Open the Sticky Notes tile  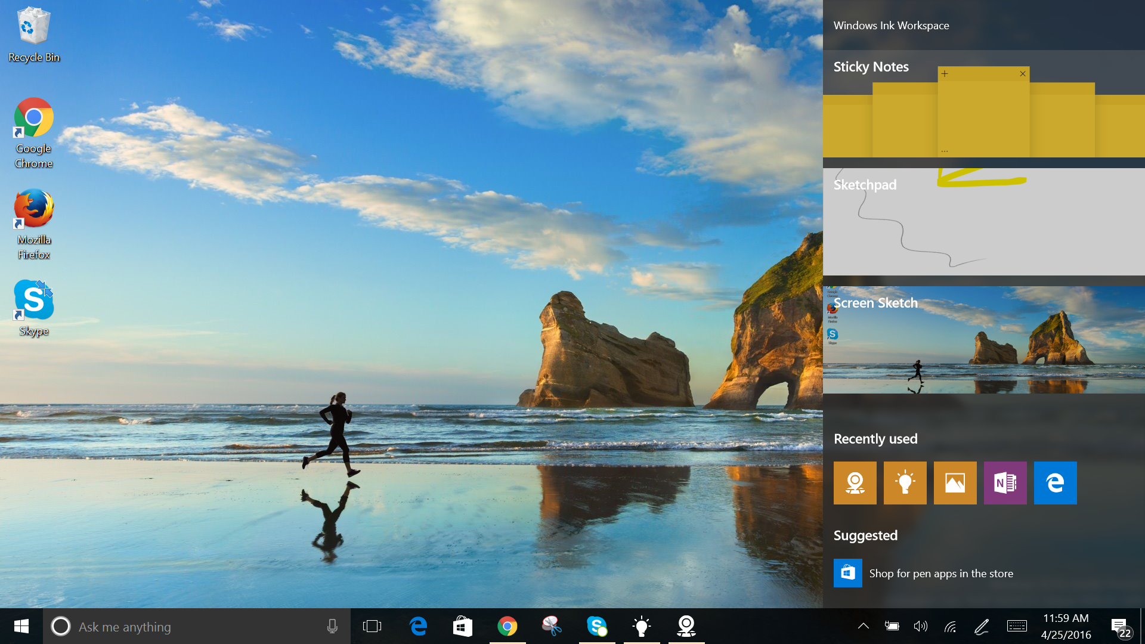click(984, 104)
